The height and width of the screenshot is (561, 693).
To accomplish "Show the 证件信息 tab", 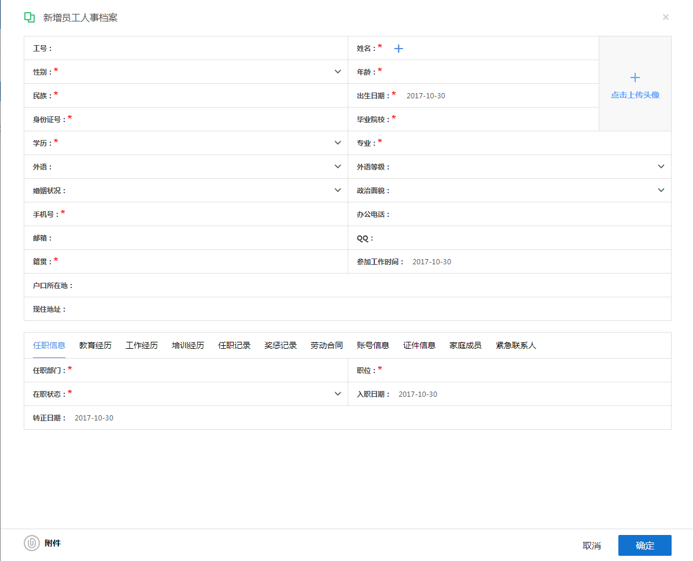I will pyautogui.click(x=419, y=345).
